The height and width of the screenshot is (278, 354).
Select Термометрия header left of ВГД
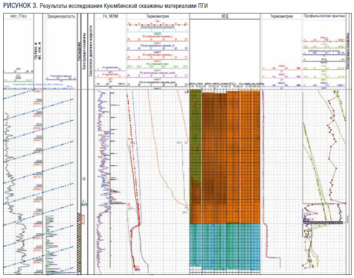[158, 17]
